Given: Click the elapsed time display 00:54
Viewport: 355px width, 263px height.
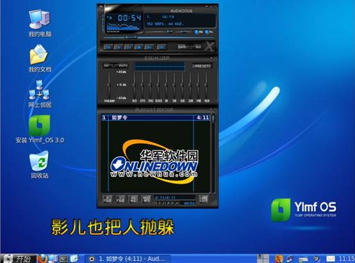Looking at the screenshot, I should pyautogui.click(x=129, y=18).
